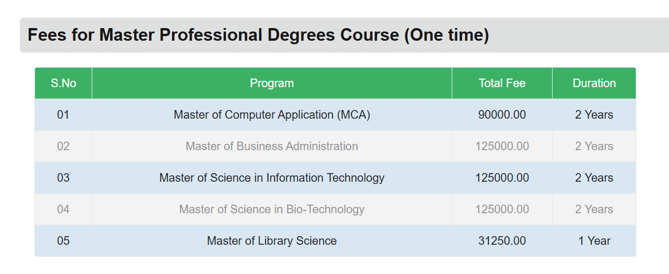Screen dimensions: 669x274
Task: Click the 2 Years duration for MCA
Action: (594, 115)
